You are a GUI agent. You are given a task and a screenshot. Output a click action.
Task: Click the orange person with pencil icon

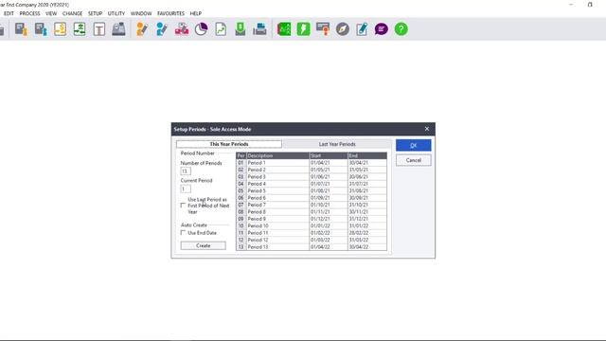pos(142,29)
